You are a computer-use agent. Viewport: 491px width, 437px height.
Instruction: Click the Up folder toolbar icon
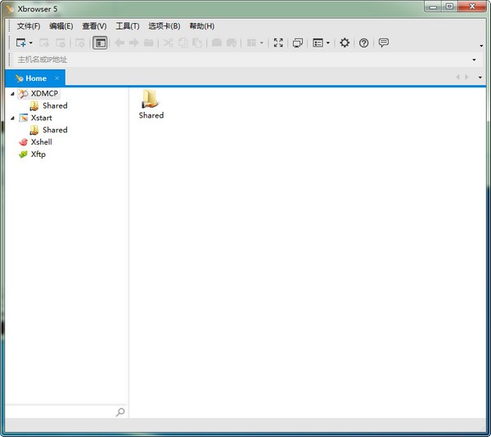click(149, 42)
